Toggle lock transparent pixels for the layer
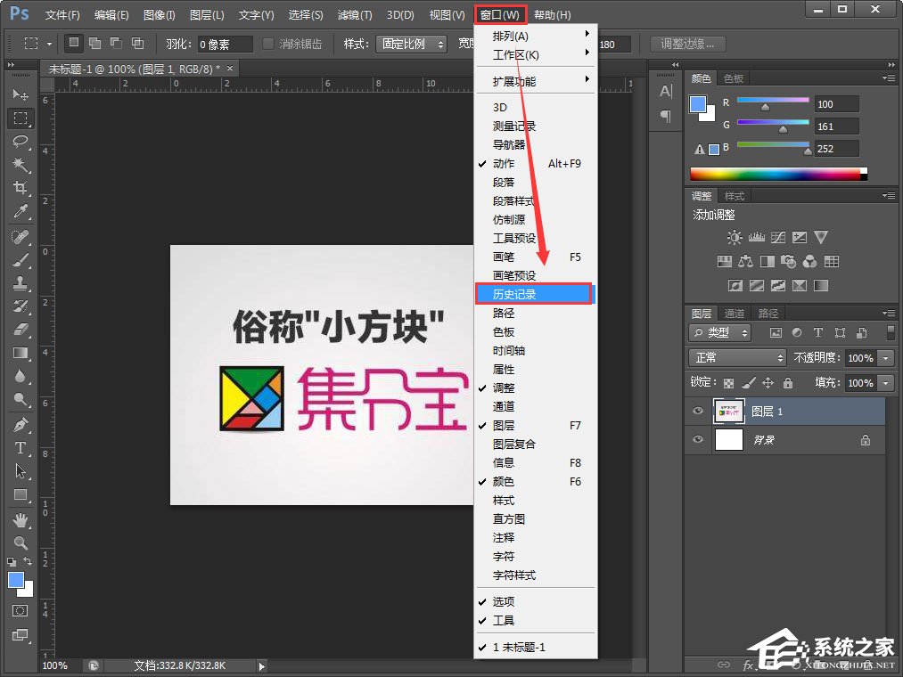 coord(727,382)
